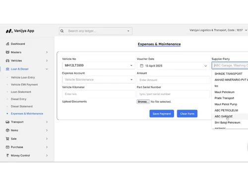Image resolution: width=248 pixels, height=186 pixels.
Task: Open Dashboard from the sidebar
Action: coord(18,44)
